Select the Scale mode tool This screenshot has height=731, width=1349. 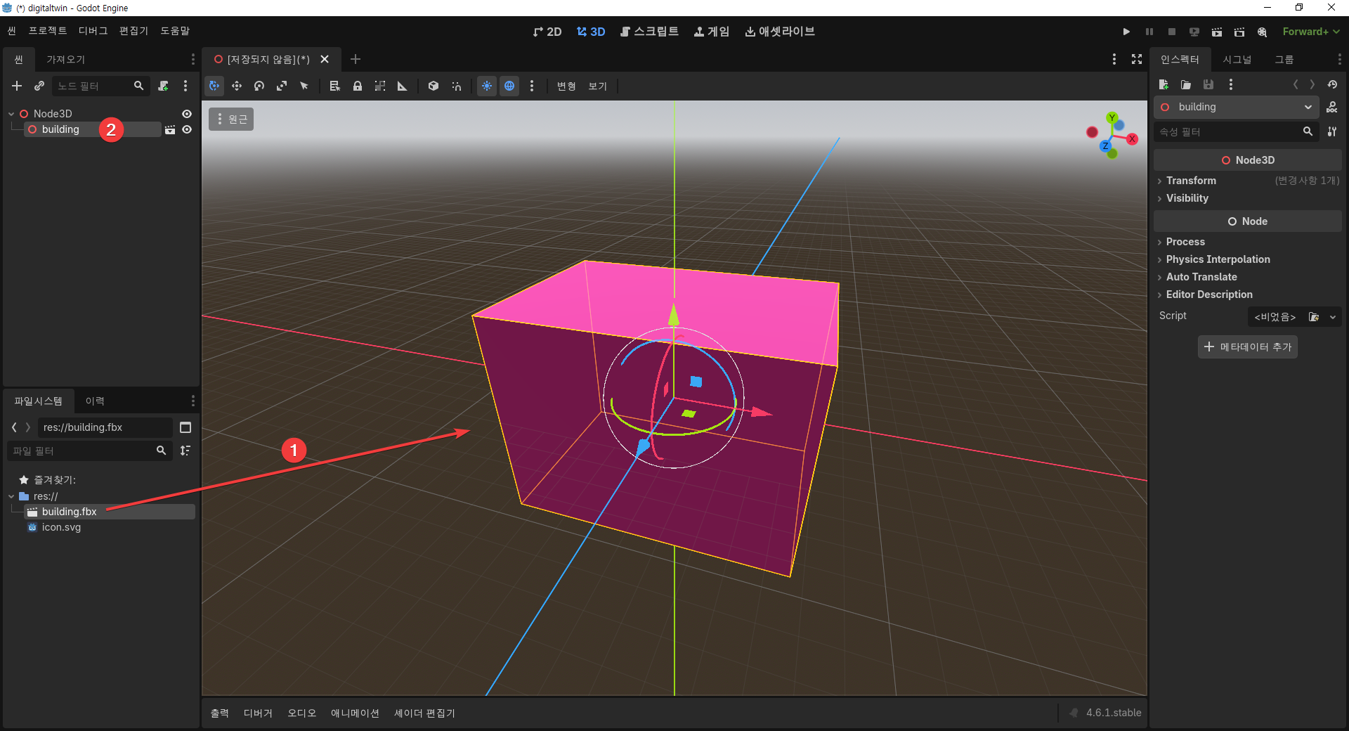(x=282, y=86)
